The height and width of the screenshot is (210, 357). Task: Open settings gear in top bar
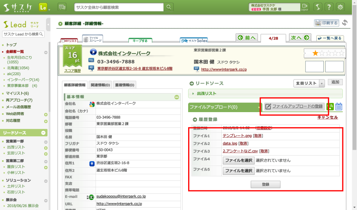pos(341,7)
